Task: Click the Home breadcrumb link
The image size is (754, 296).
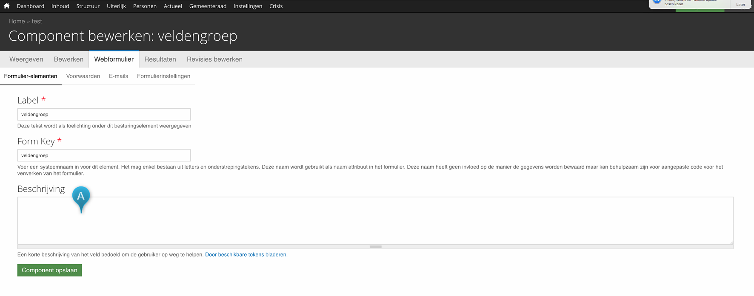Action: pos(17,21)
